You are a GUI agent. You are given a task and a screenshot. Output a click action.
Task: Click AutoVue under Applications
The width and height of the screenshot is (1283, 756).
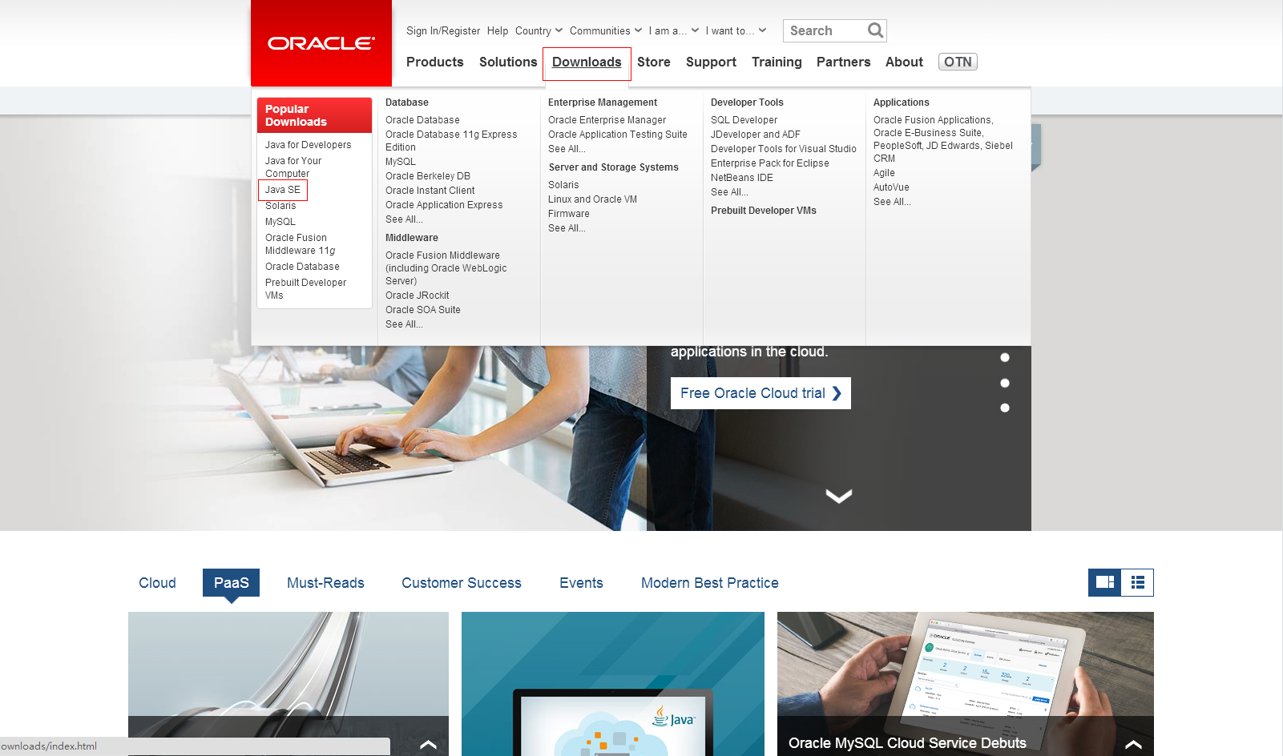click(891, 187)
